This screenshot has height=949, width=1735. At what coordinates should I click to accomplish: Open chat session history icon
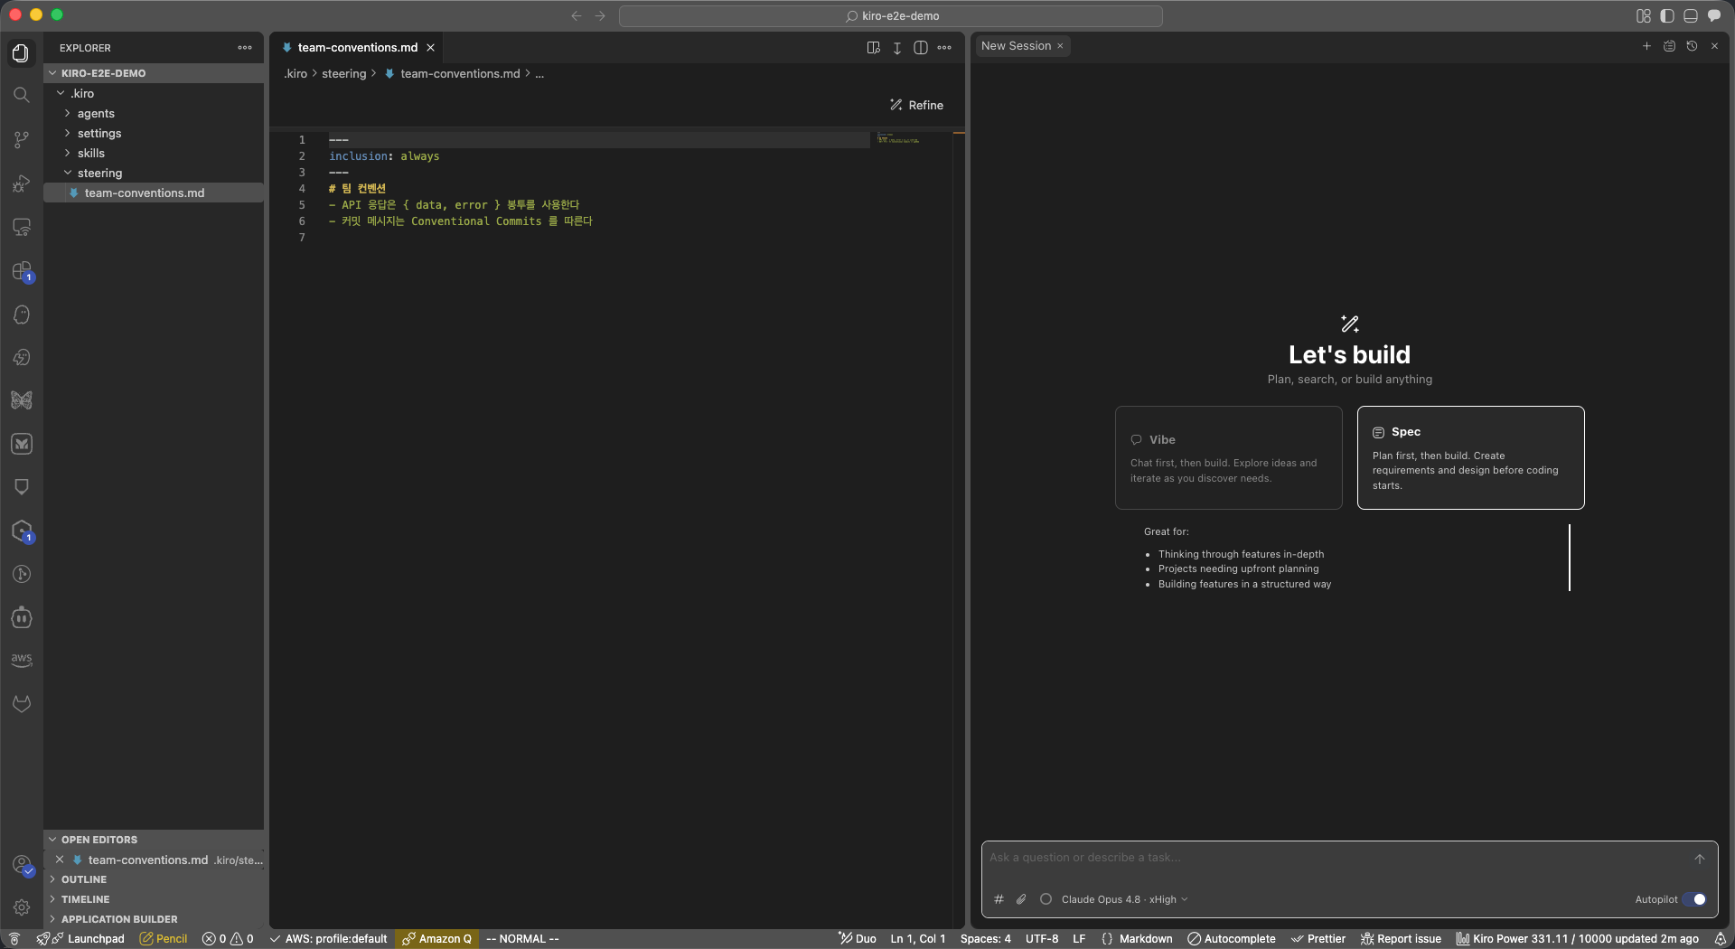pos(1692,46)
